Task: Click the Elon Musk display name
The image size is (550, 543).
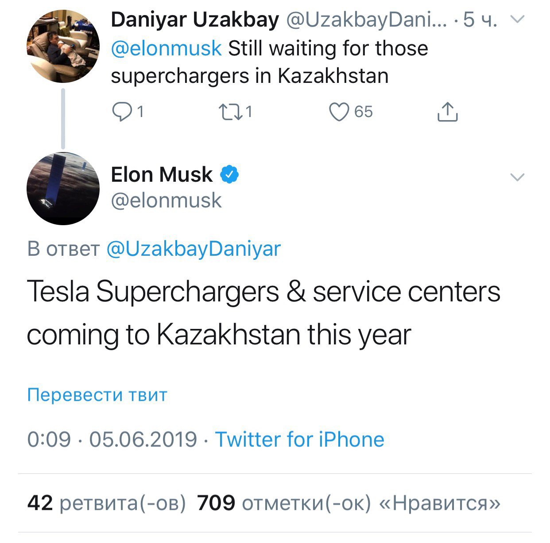Action: (162, 175)
